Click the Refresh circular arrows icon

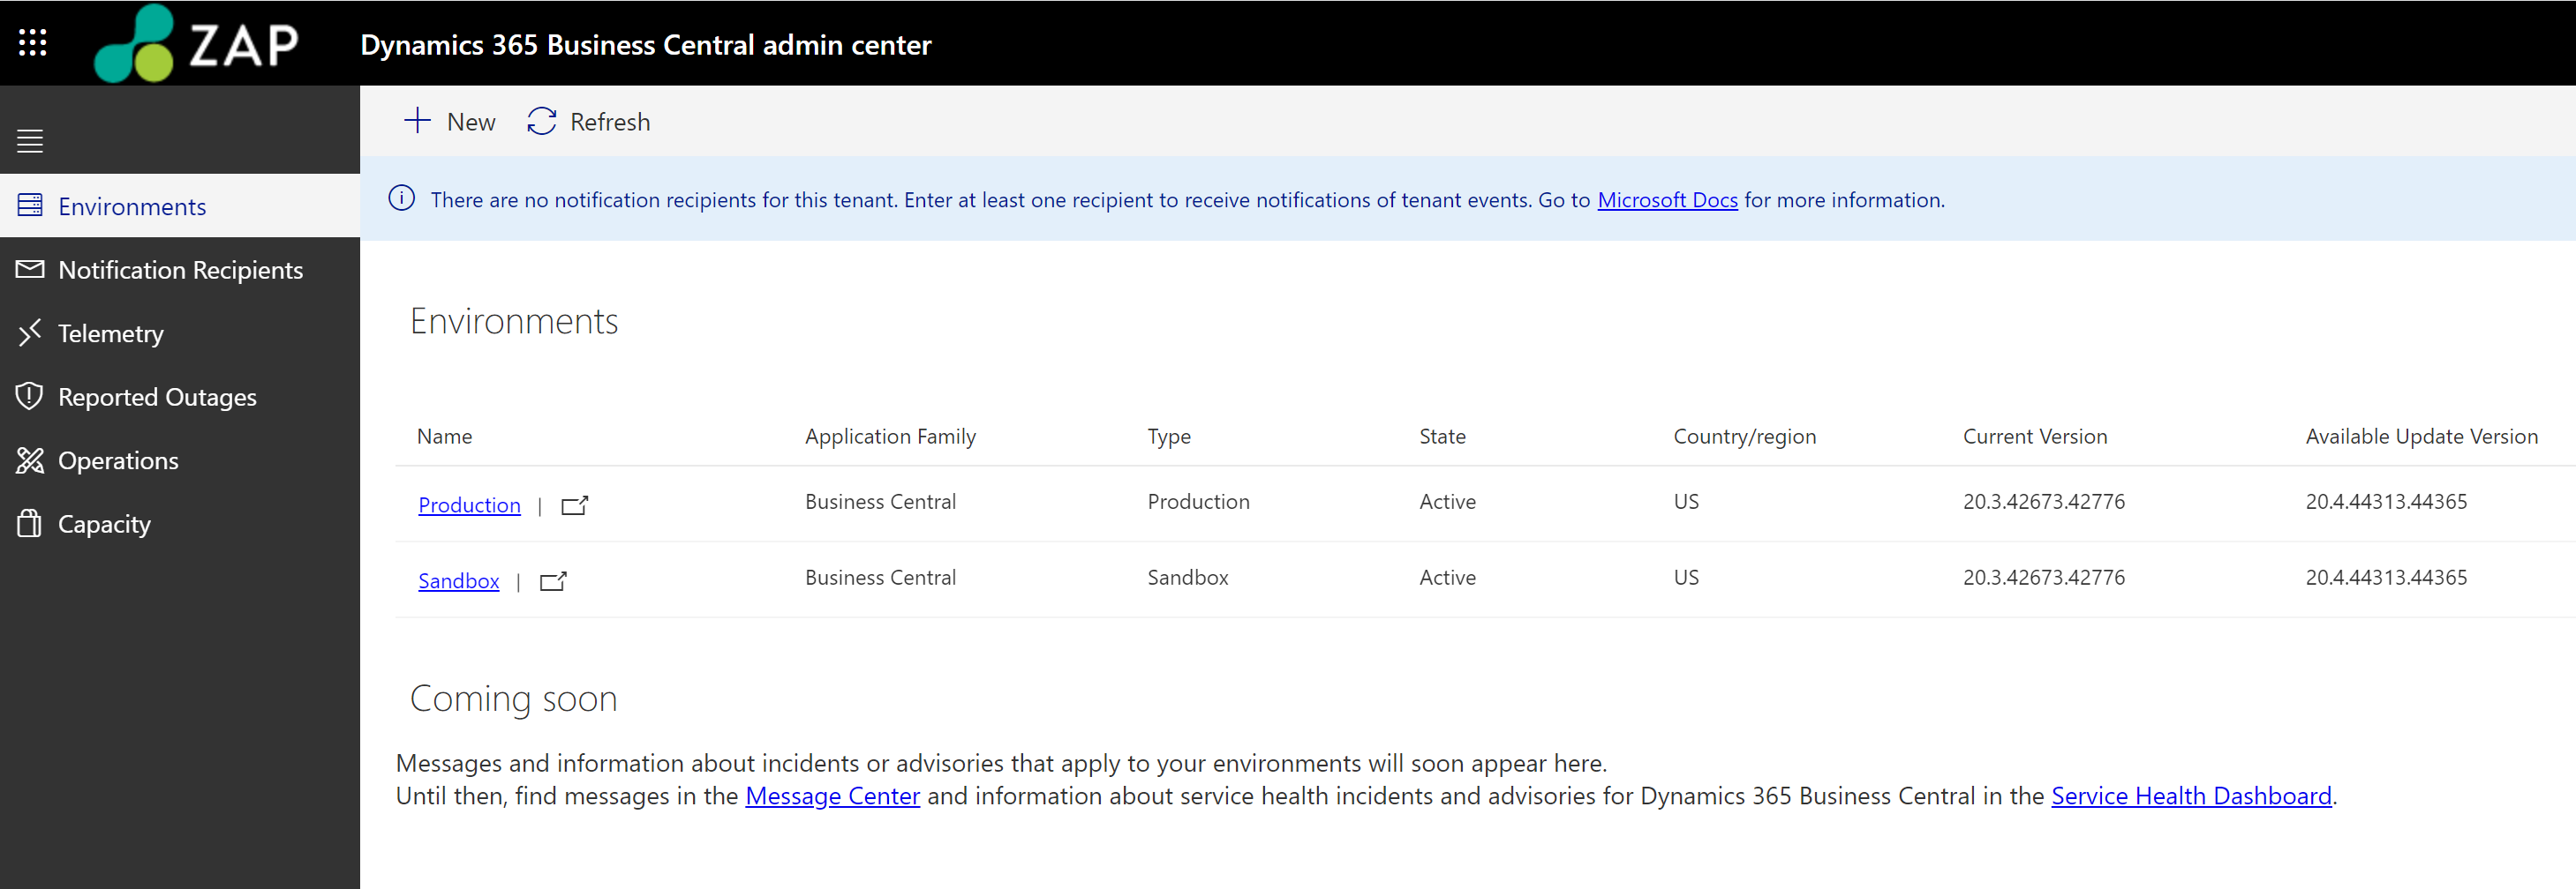541,121
